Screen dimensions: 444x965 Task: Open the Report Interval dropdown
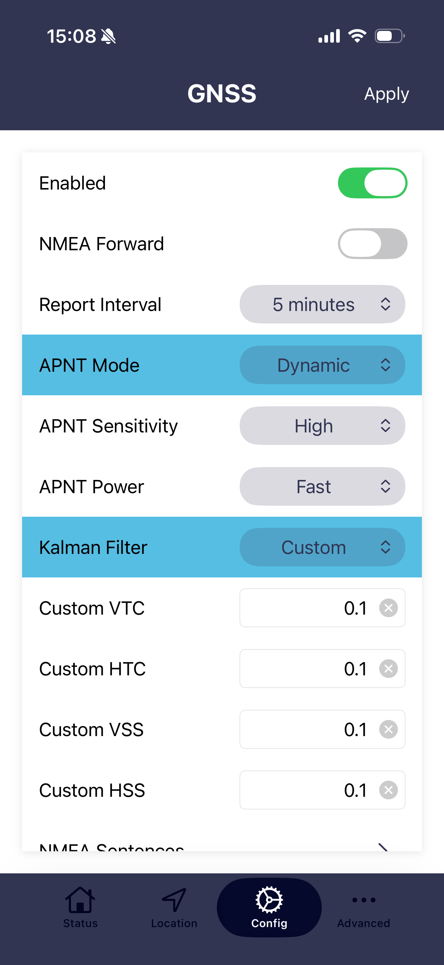click(322, 304)
